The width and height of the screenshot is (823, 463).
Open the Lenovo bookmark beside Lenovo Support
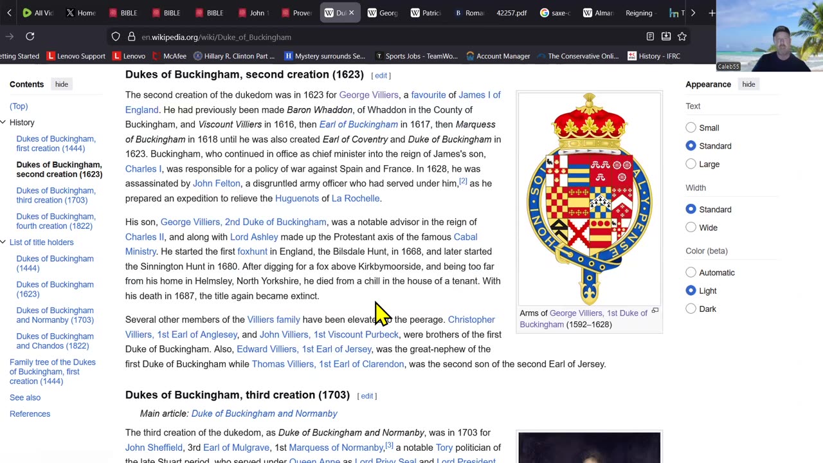tap(129, 56)
